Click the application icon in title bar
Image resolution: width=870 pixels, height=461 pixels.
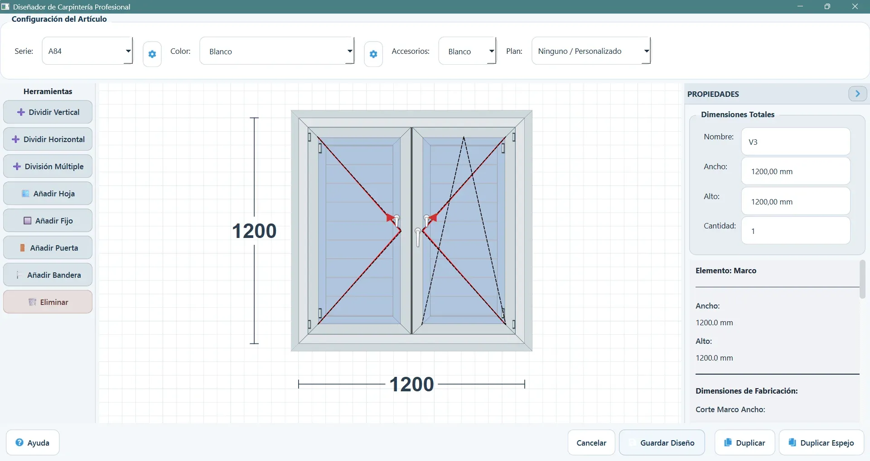click(x=5, y=7)
